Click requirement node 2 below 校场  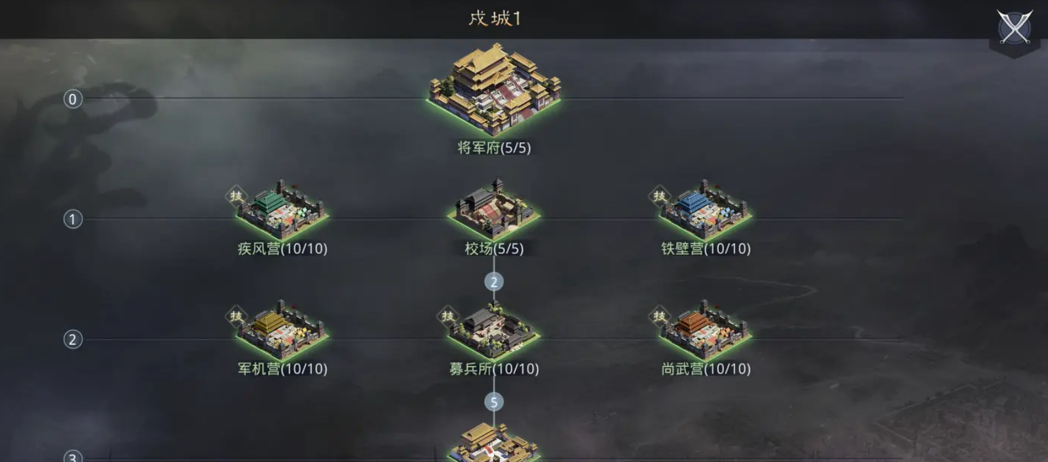coord(494,282)
